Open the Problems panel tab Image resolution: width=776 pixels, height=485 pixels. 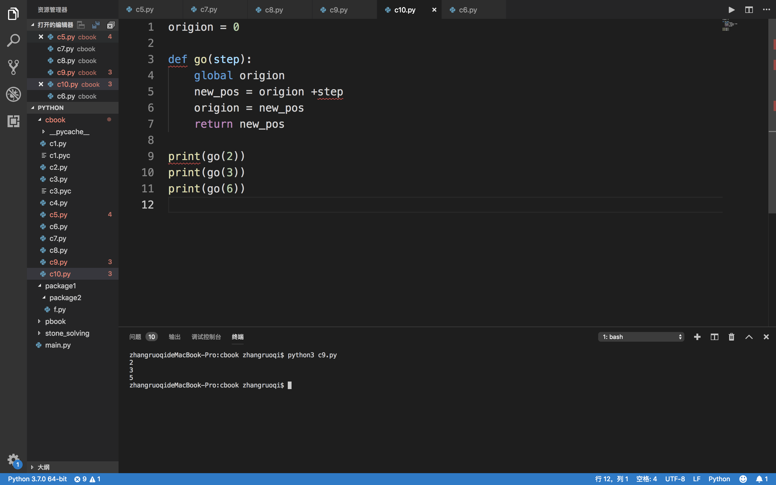143,337
